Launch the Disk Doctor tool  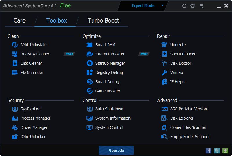click(180, 63)
